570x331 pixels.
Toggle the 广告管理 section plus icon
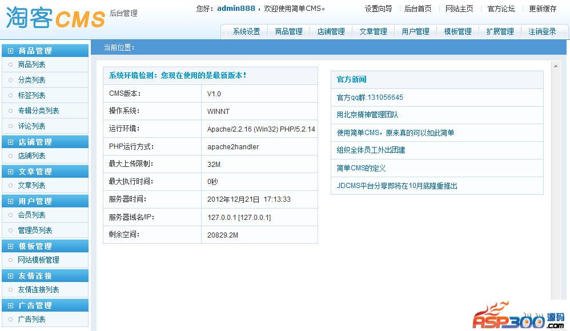(x=10, y=306)
